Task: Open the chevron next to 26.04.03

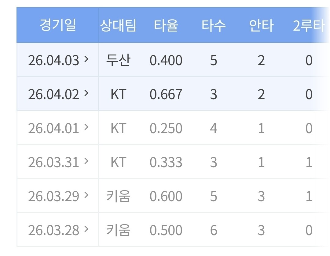Action: [x=86, y=59]
